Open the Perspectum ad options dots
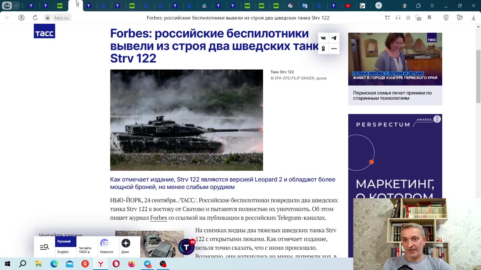 click(x=437, y=119)
